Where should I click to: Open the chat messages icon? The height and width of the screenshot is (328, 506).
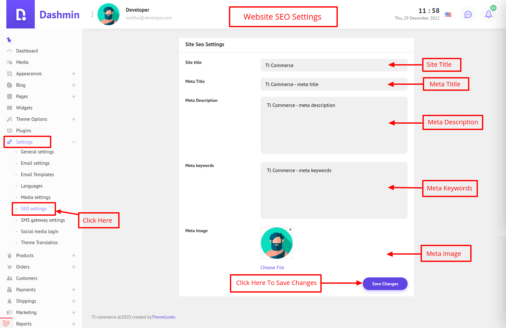pos(468,14)
